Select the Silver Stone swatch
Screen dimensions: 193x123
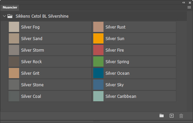(14, 85)
